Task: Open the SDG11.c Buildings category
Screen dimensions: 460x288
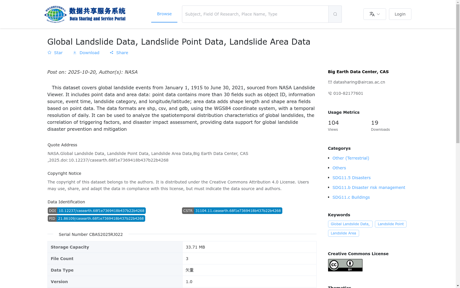Action: coord(351,197)
